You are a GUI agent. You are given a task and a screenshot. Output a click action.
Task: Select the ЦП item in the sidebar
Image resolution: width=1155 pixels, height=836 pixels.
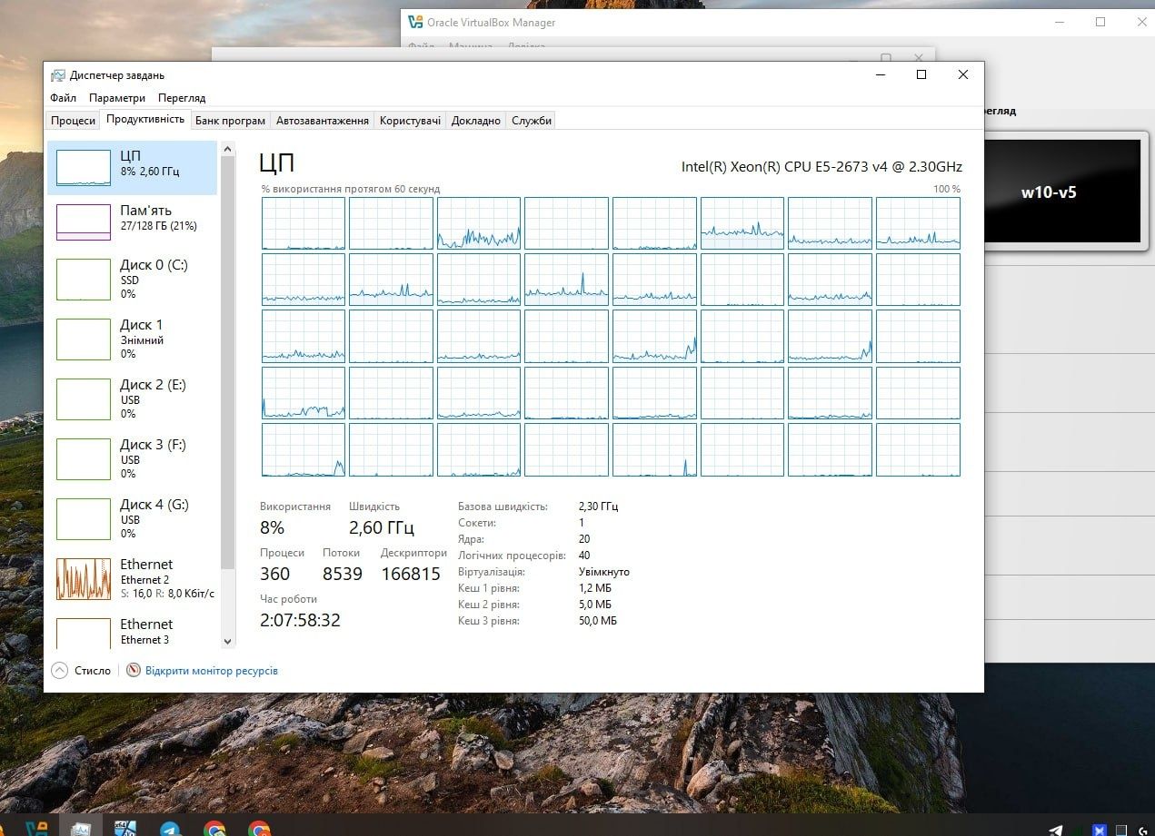[x=132, y=168]
